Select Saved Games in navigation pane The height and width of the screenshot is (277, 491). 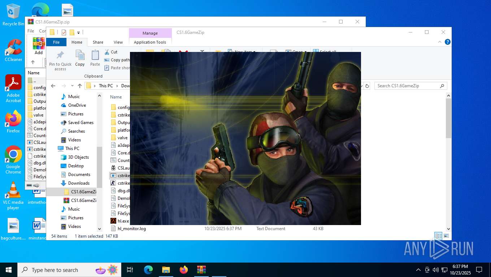pyautogui.click(x=81, y=123)
